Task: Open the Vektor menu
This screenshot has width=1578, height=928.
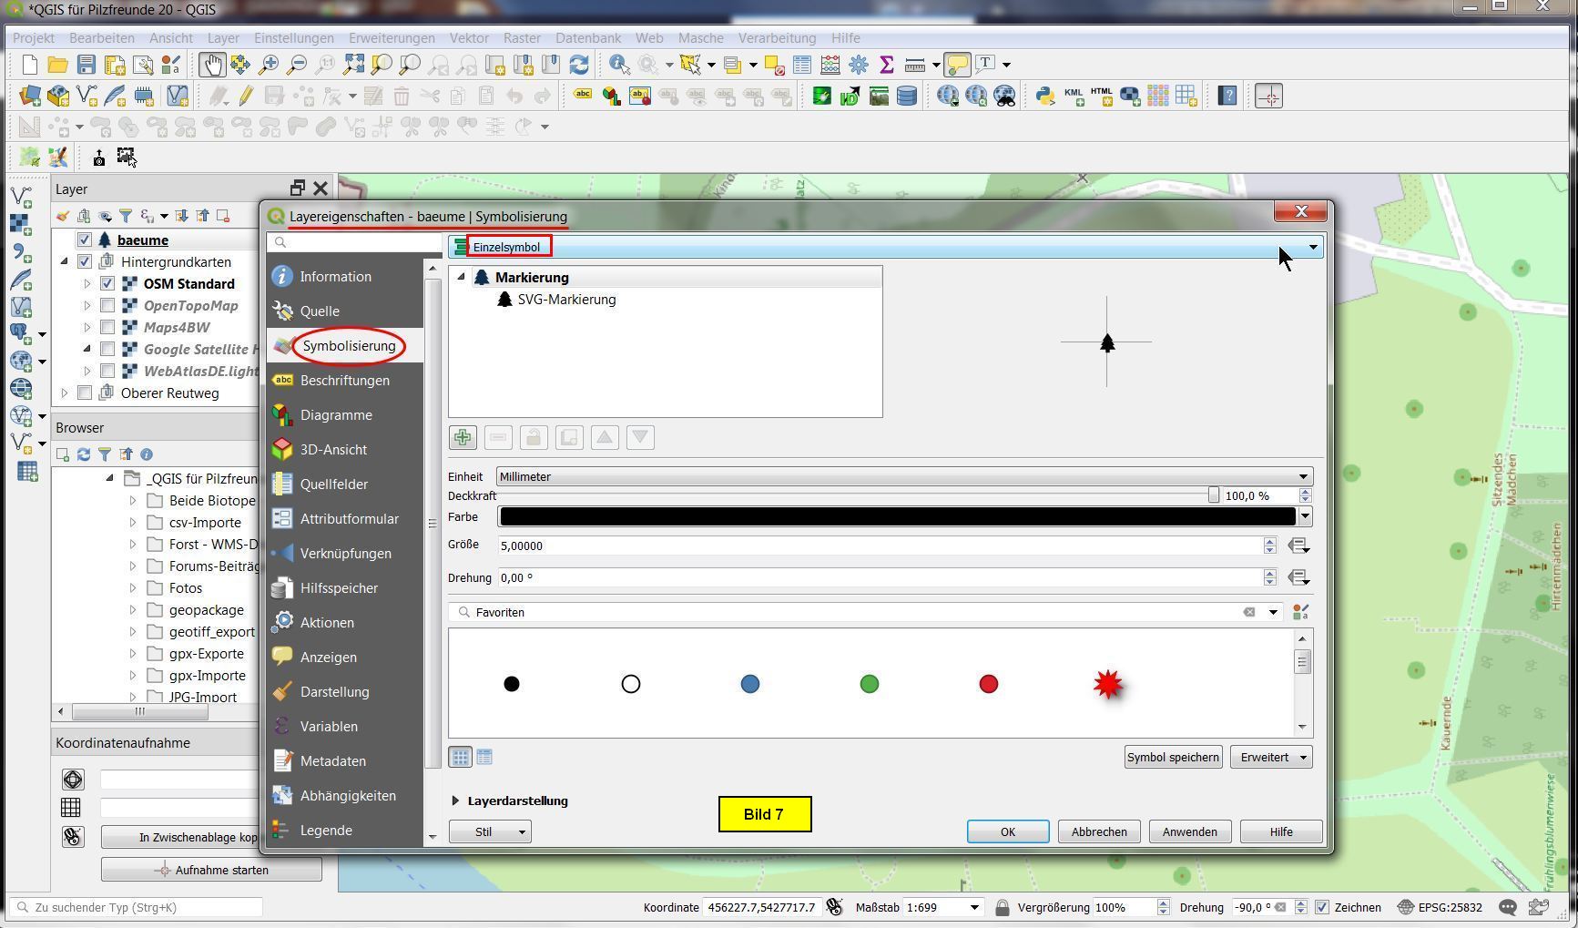Action: [x=469, y=38]
